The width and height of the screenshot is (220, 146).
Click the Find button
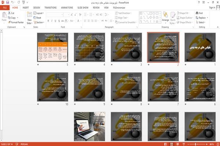pos(199,13)
